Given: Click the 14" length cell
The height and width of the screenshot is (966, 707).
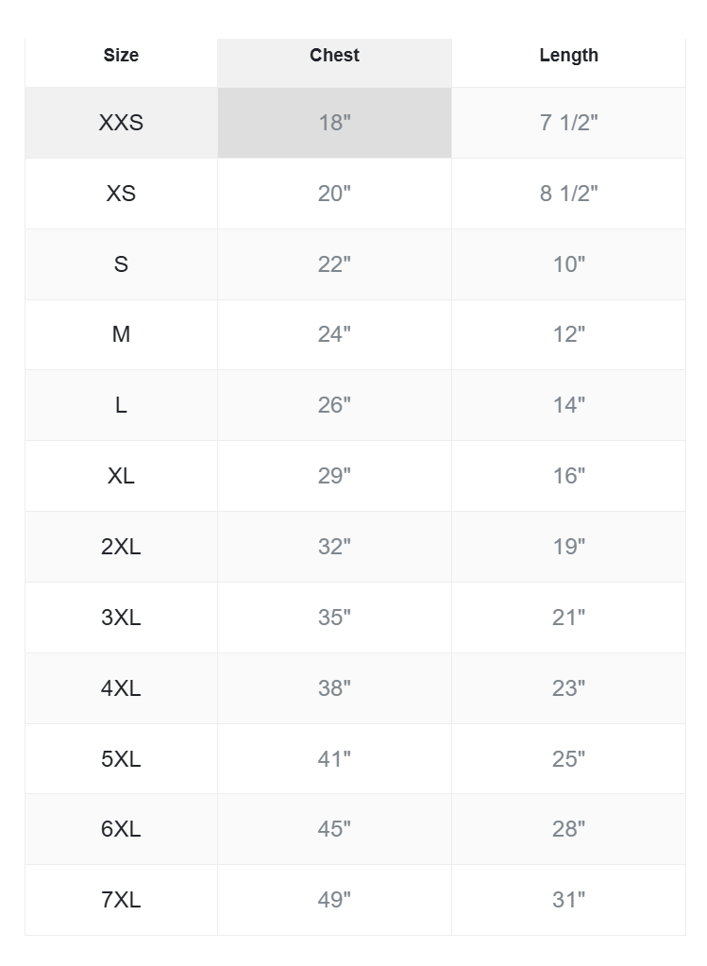Looking at the screenshot, I should [x=568, y=405].
